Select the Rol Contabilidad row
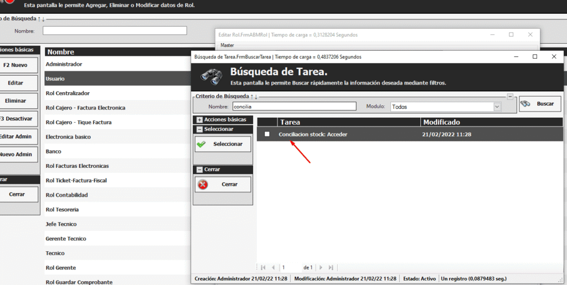Viewport: 567px width, 285px height. point(67,195)
